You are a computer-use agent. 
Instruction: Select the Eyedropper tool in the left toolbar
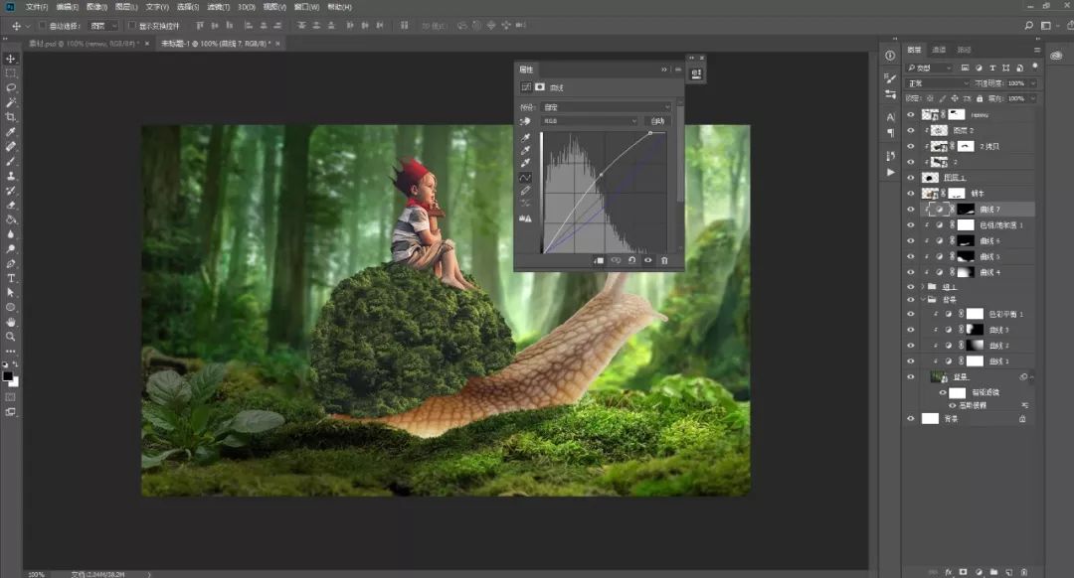(11, 132)
